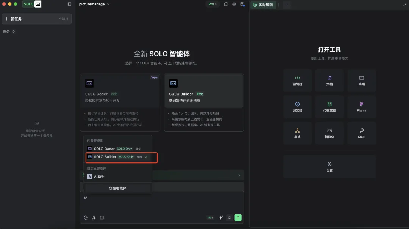Open the chat history icon in header
409x229 pixels.
pyautogui.click(x=226, y=4)
